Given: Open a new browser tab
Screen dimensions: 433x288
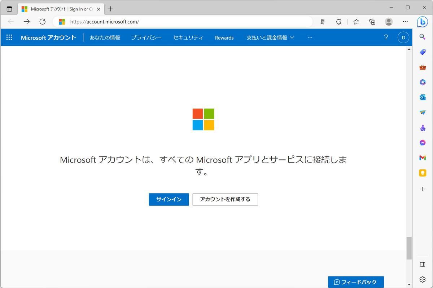Looking at the screenshot, I should coord(110,9).
